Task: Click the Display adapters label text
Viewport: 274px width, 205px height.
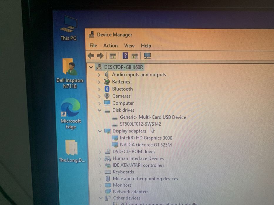Action: click(129, 131)
